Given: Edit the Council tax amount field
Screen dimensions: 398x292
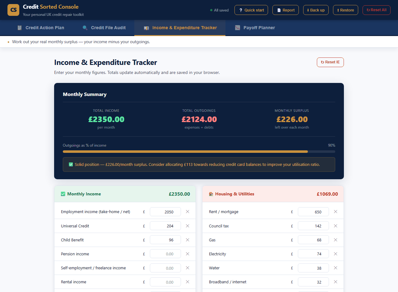Looking at the screenshot, I should [x=313, y=226].
